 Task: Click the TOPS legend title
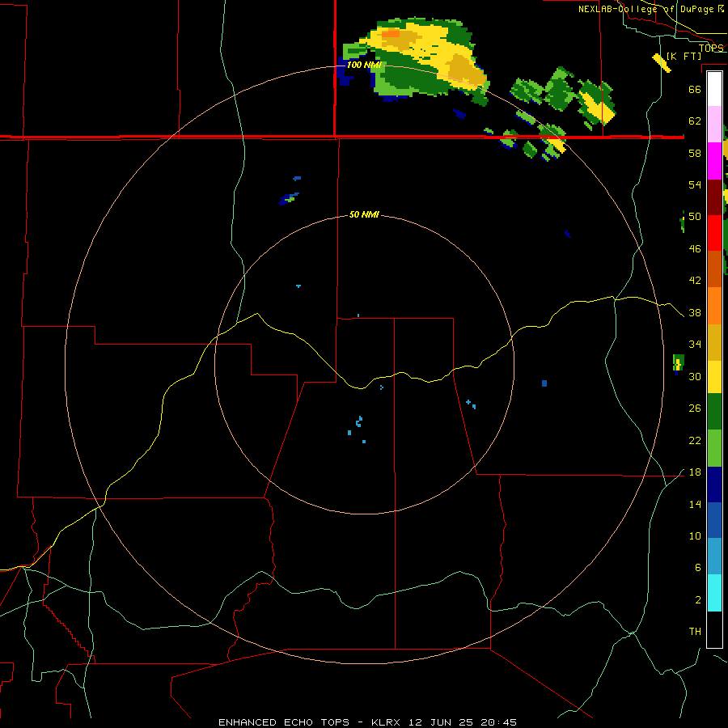(711, 48)
